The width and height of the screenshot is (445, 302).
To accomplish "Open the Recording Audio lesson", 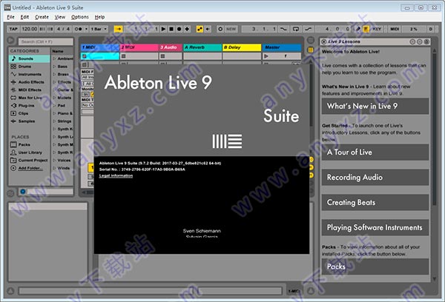I will pos(375,178).
